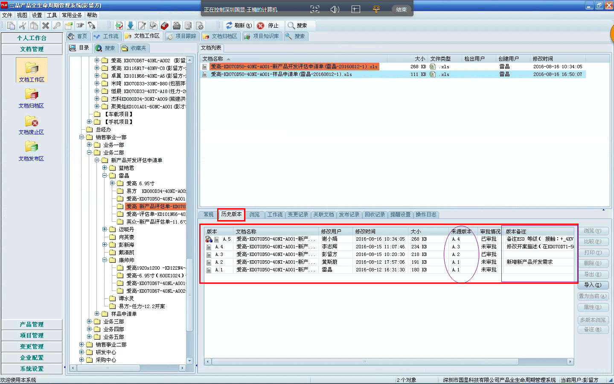Click the 导入 button
This screenshot has height=384, width=614.
pyautogui.click(x=593, y=285)
